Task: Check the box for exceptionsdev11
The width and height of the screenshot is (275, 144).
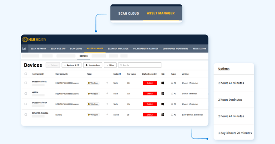Action: 26,83
